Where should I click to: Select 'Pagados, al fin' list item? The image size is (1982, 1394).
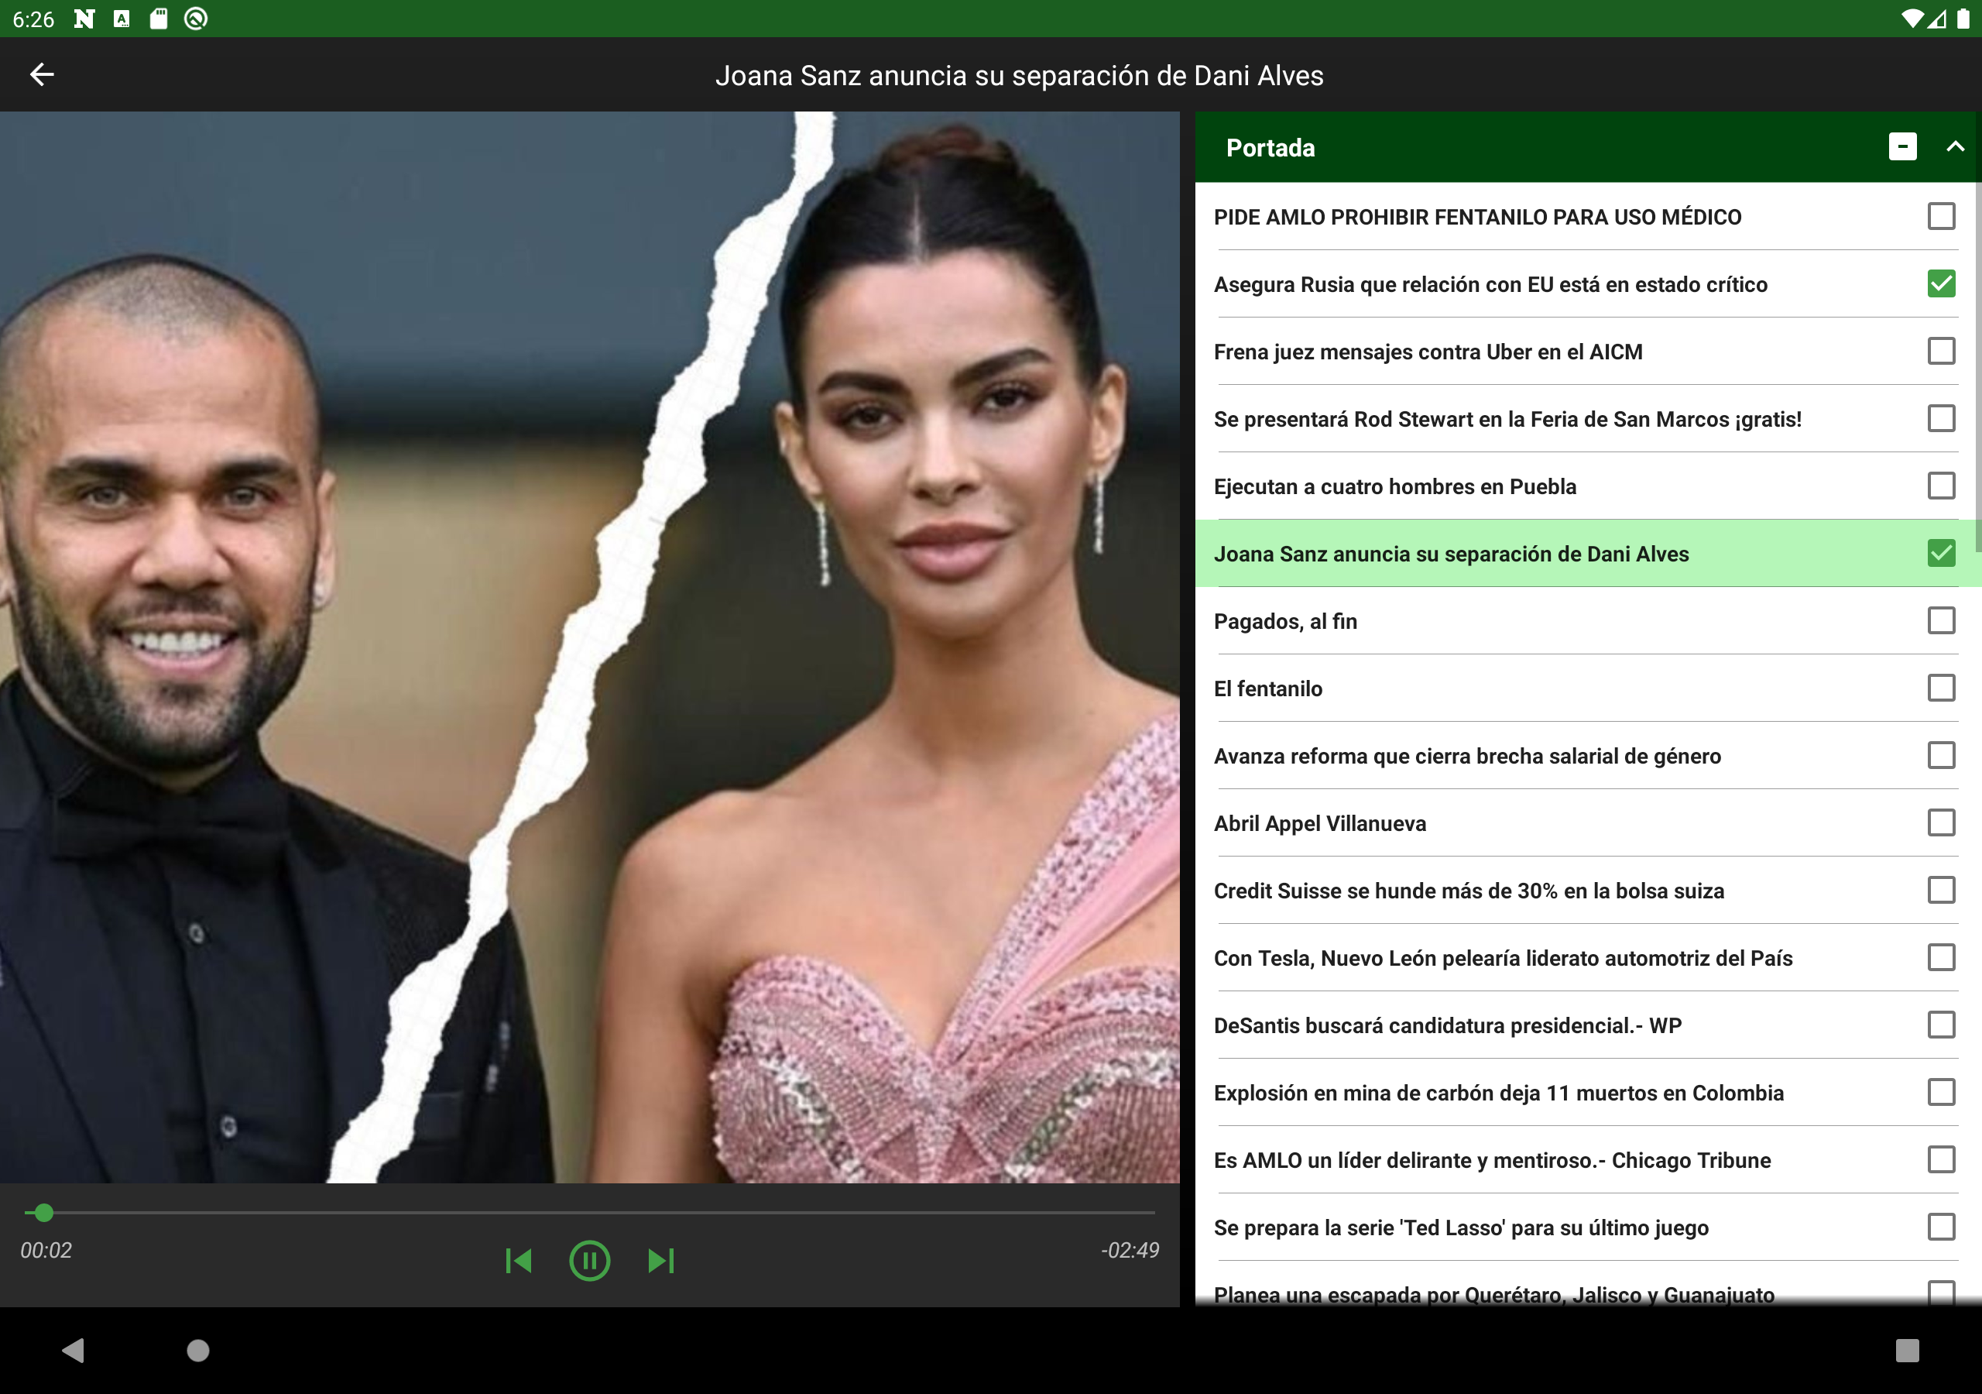(1285, 621)
